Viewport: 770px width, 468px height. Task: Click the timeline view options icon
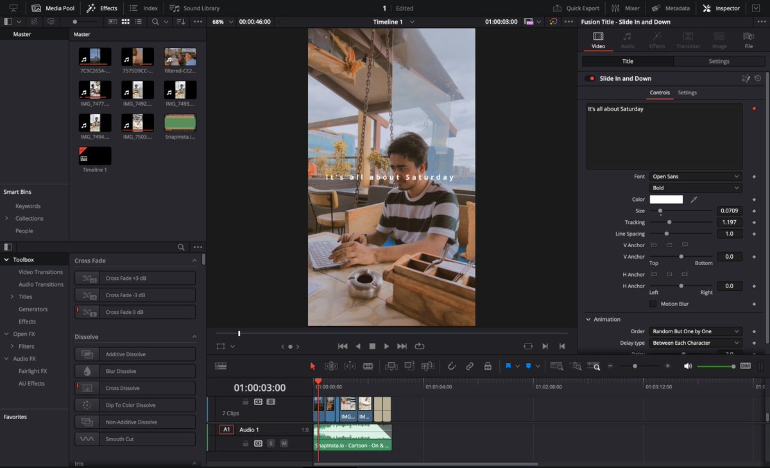221,366
